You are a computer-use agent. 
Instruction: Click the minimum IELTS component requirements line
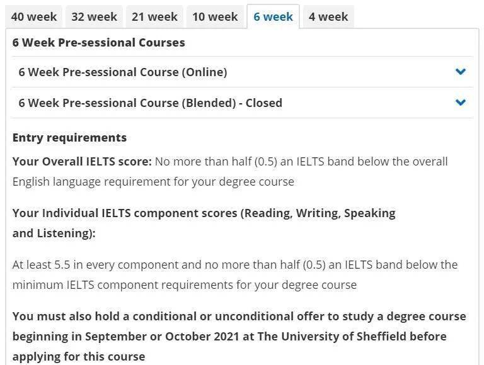pos(185,285)
